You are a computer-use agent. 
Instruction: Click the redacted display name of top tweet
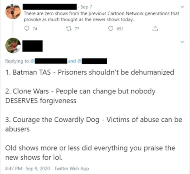tap(50, 7)
